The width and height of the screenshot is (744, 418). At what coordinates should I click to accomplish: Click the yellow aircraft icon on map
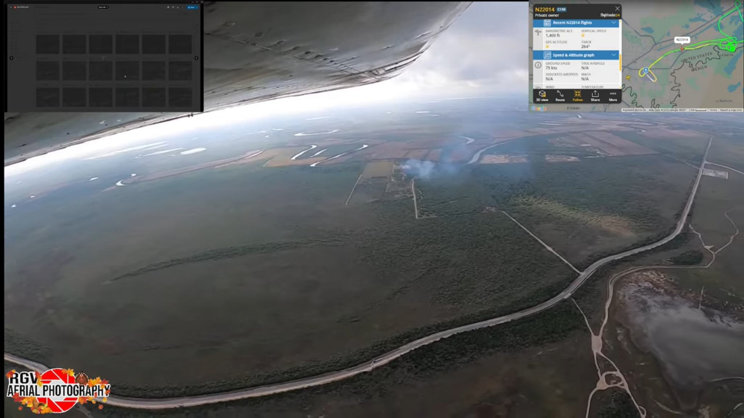[x=628, y=77]
